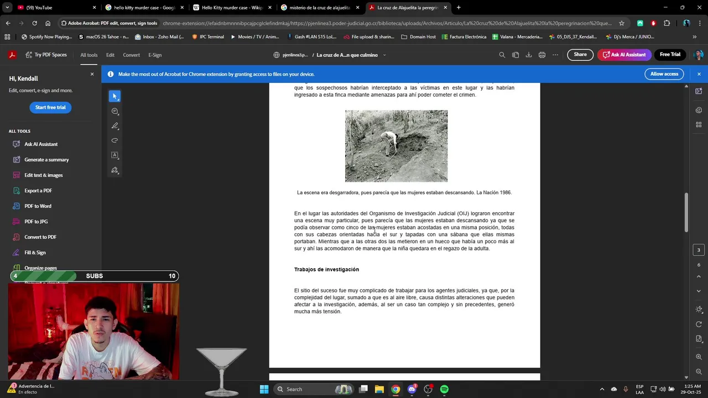Open Discord from the taskbar
The width and height of the screenshot is (708, 398).
click(x=412, y=389)
